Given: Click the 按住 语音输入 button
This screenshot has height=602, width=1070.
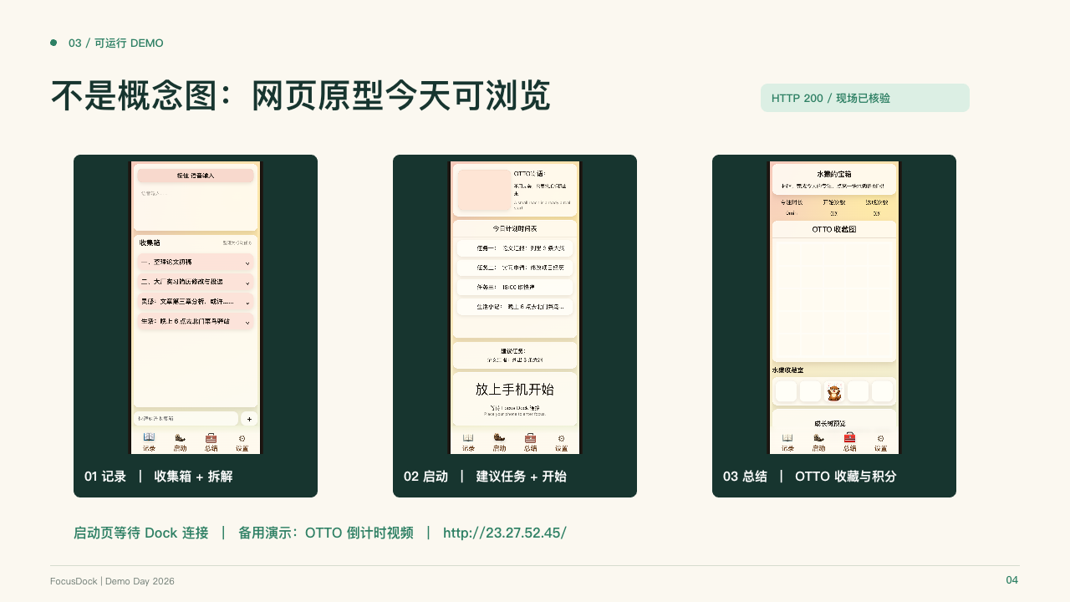Looking at the screenshot, I should point(196,176).
